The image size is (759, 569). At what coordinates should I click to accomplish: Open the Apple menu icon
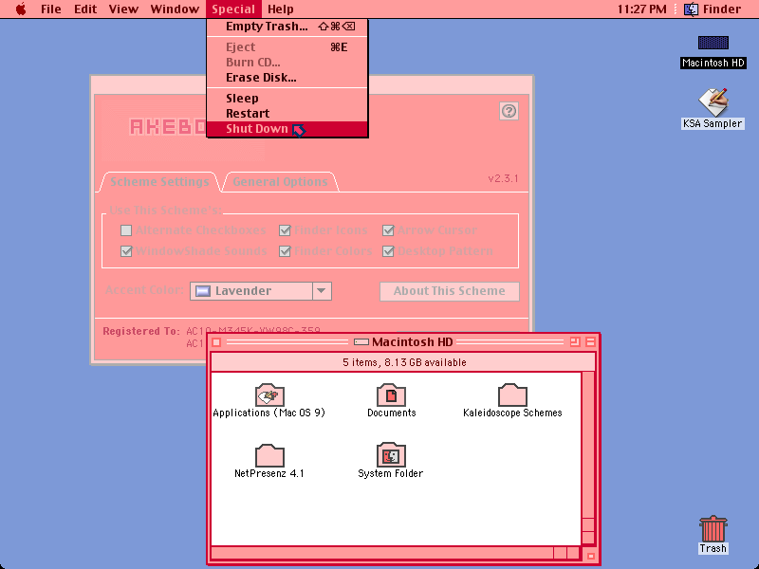[x=21, y=9]
